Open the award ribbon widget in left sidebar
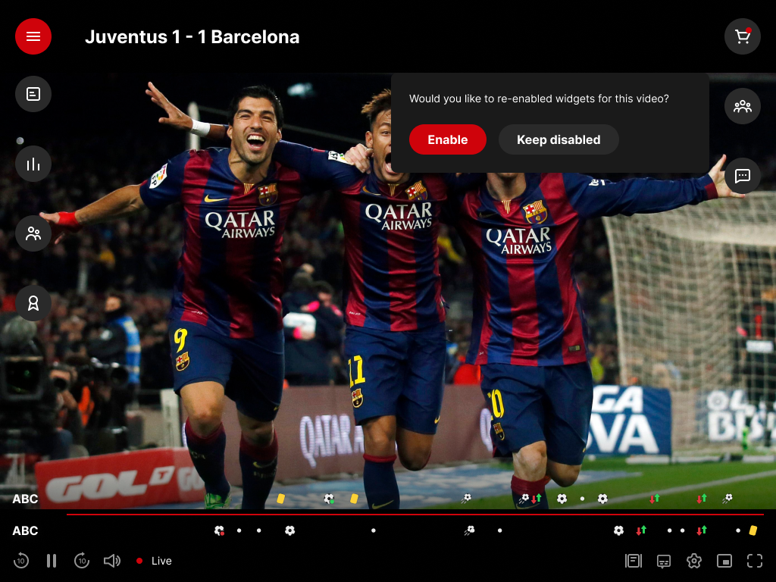This screenshot has width=776, height=582. [33, 303]
